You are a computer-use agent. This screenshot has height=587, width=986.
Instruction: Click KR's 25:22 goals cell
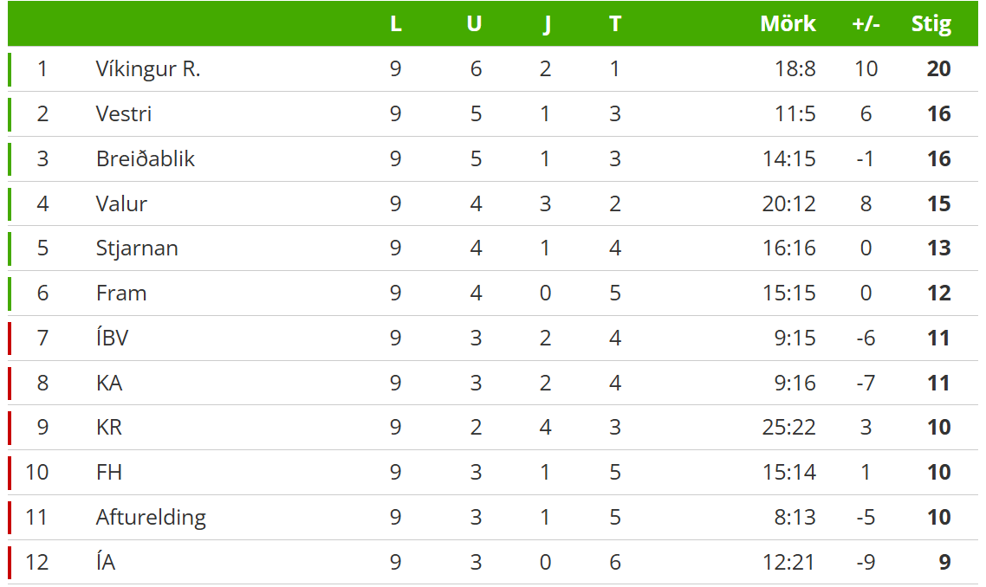coord(788,428)
